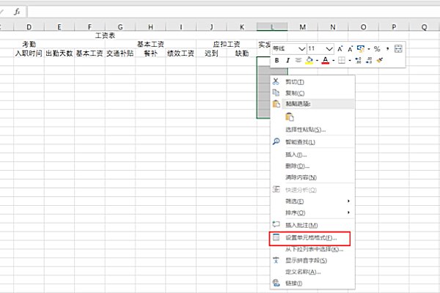The width and height of the screenshot is (440, 293).
Task: Apply red font color
Action: pyautogui.click(x=325, y=60)
